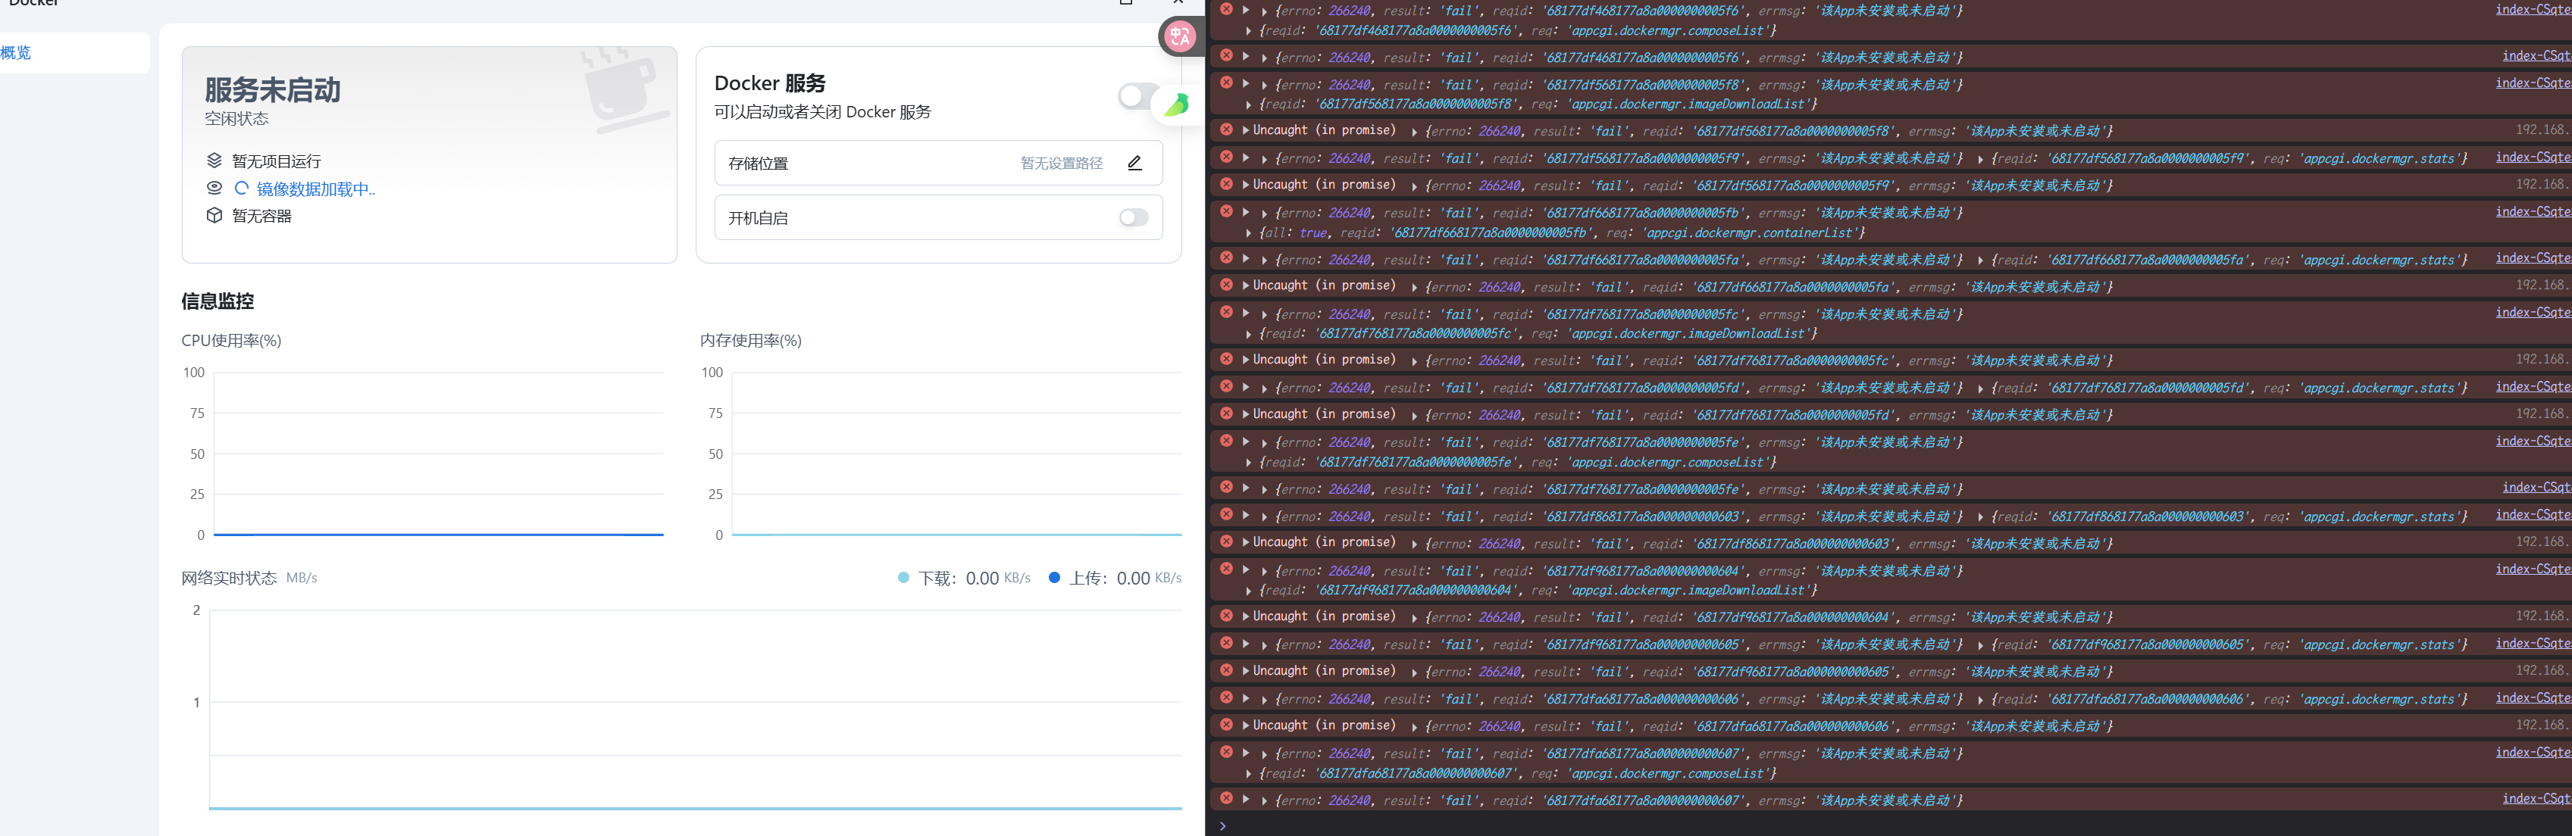Click the 暂无设置路径 storage path field
Image resolution: width=2572 pixels, height=836 pixels.
click(1060, 164)
